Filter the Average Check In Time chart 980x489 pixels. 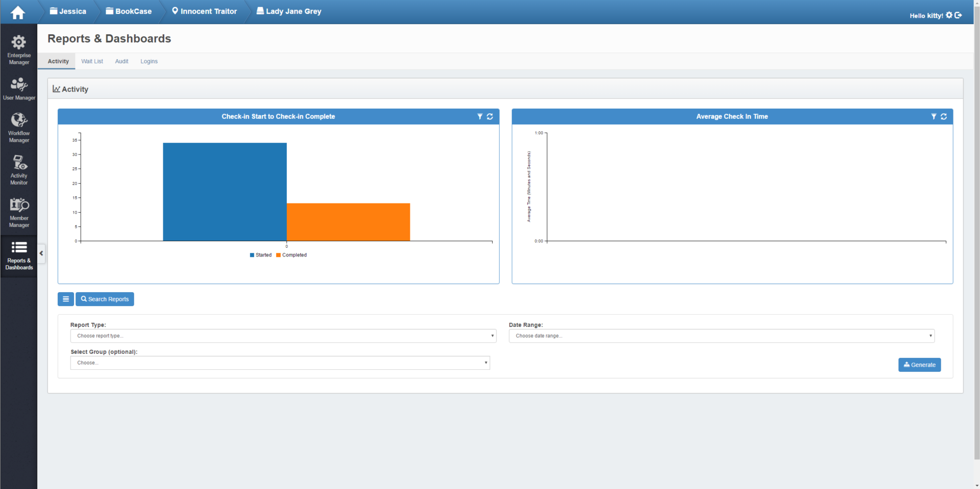tap(934, 117)
